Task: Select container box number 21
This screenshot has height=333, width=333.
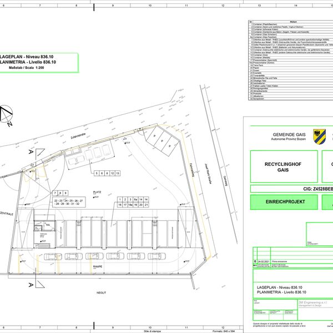Action: tap(146, 205)
